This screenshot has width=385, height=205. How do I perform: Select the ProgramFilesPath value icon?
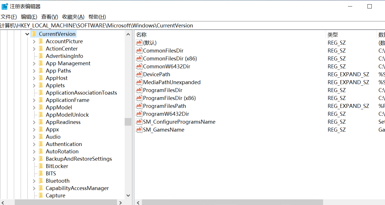[139, 106]
